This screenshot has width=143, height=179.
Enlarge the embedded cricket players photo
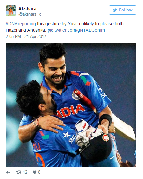pyautogui.click(x=71, y=105)
